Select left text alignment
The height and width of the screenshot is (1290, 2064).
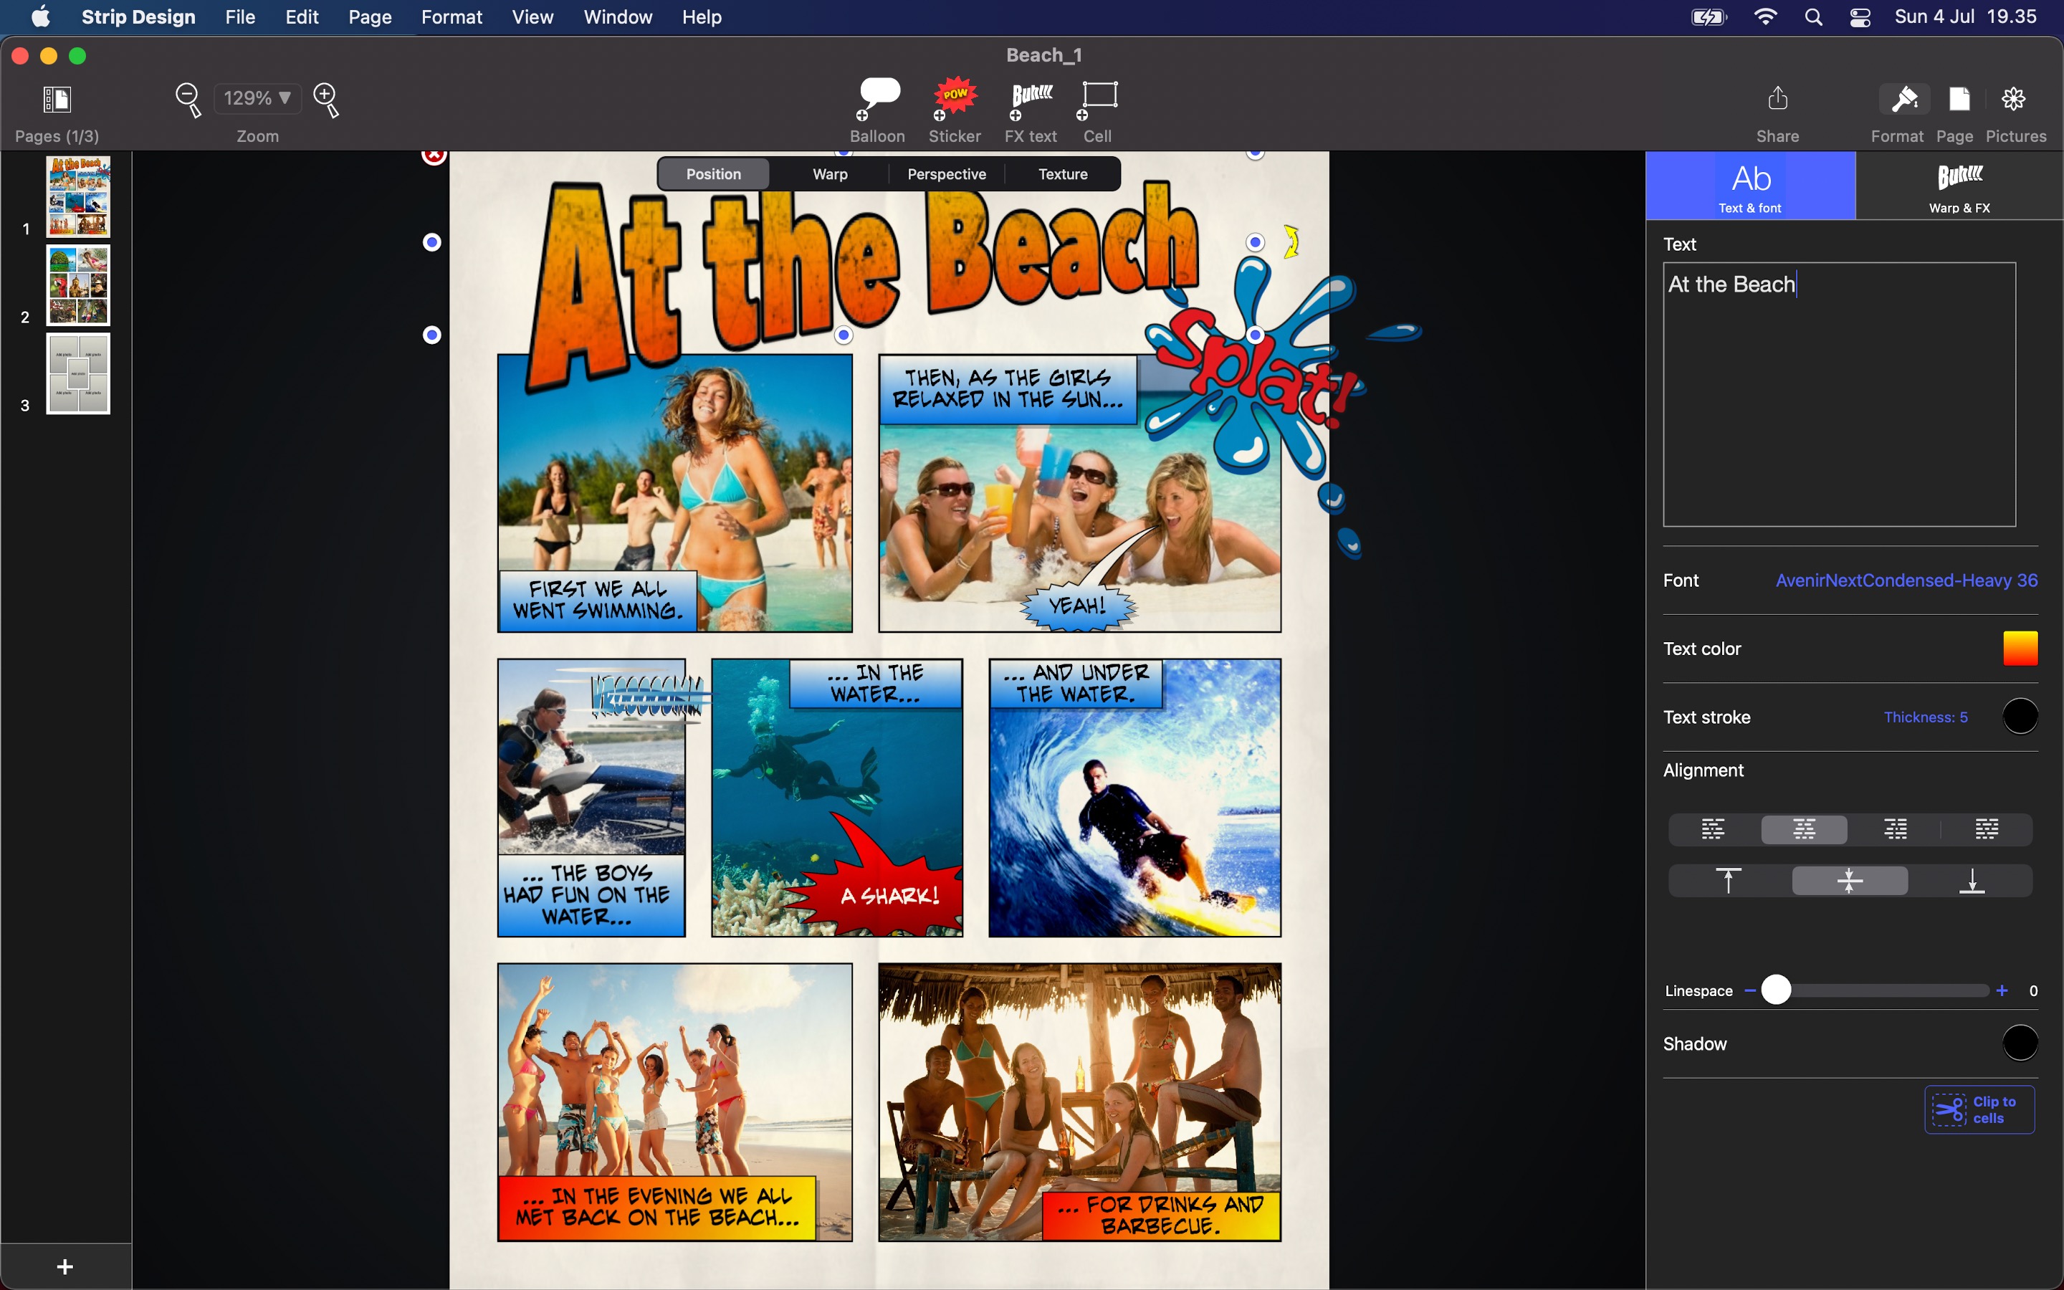pyautogui.click(x=1713, y=829)
